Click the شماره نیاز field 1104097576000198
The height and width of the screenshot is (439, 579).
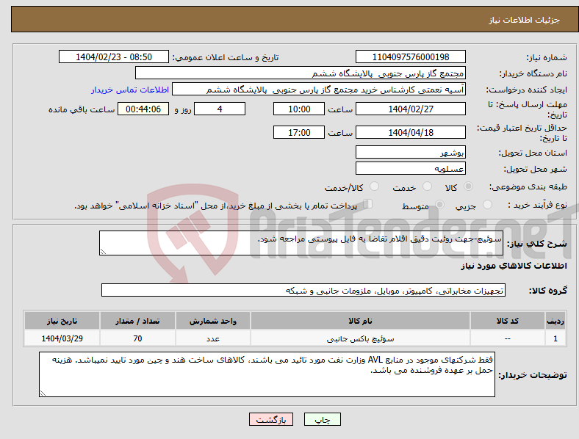411,57
